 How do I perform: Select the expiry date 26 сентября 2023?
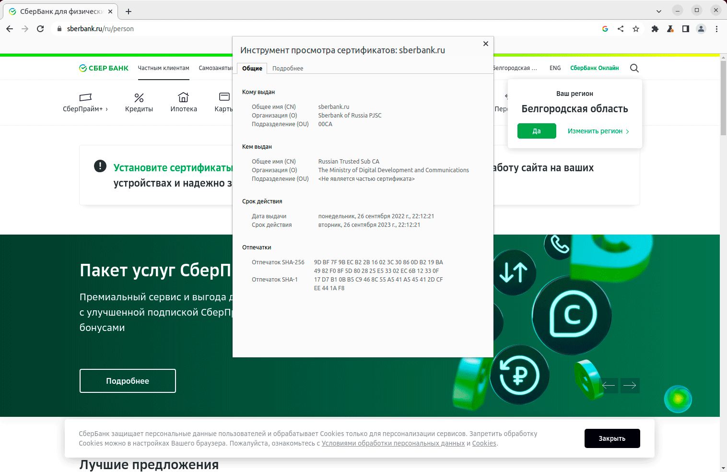click(x=369, y=225)
